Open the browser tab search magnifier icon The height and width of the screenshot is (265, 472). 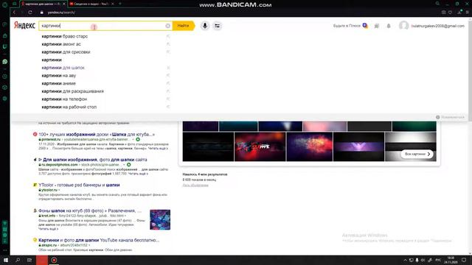click(437, 4)
